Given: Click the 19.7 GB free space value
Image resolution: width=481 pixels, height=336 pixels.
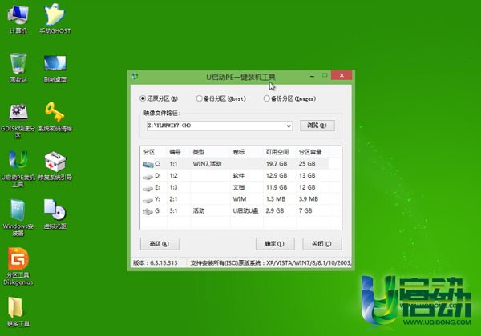Looking at the screenshot, I should [x=277, y=164].
